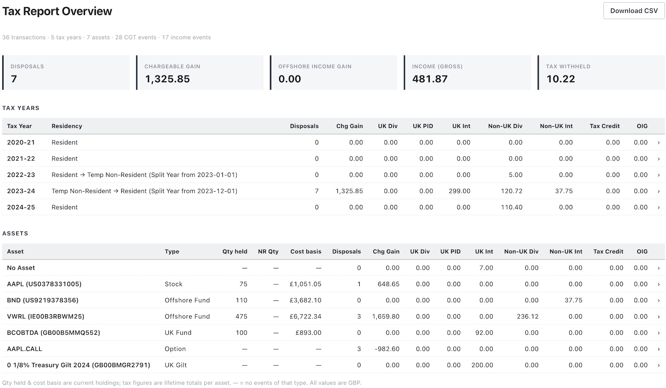
Task: Click the 648.65 Chg Gain value
Action: (388, 284)
